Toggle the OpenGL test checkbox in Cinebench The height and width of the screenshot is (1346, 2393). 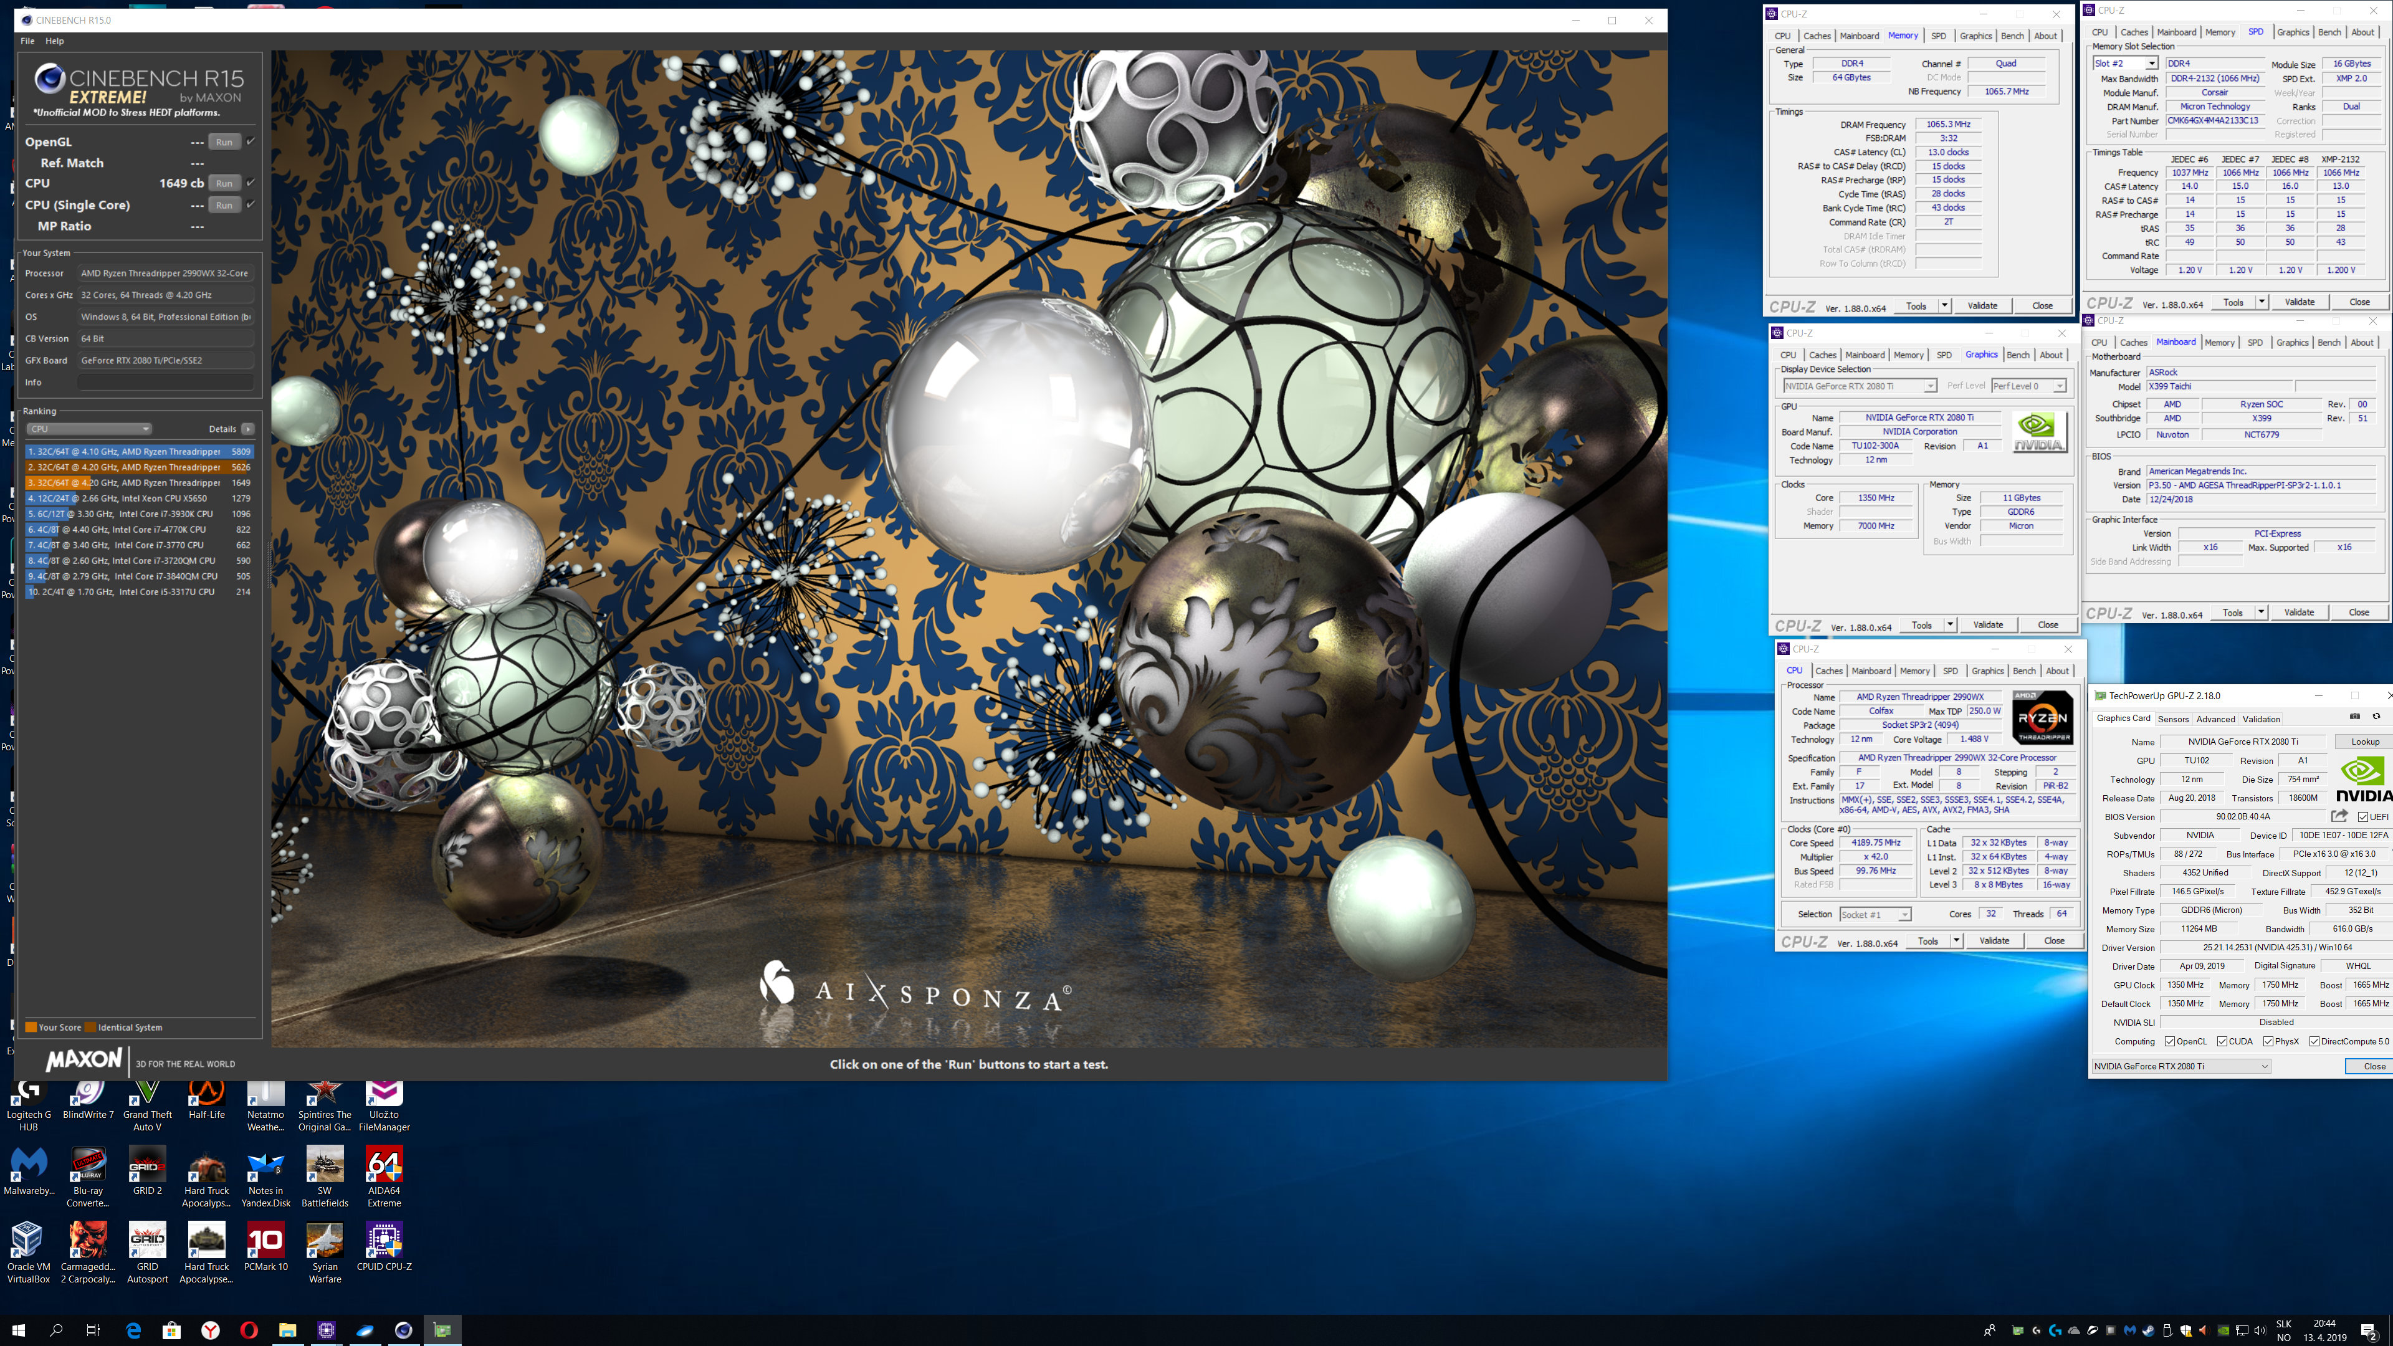tap(251, 141)
